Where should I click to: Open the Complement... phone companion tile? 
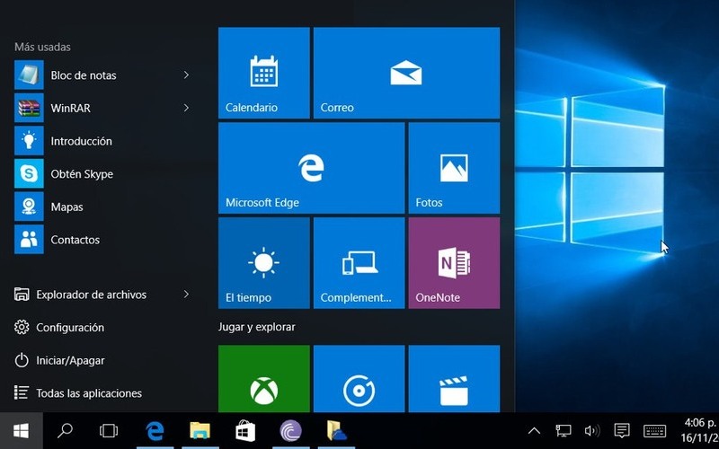[359, 263]
